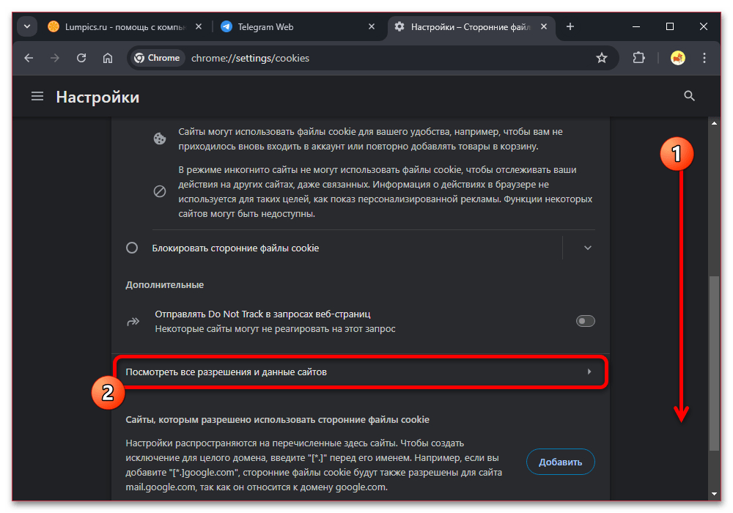The height and width of the screenshot is (513, 733).
Task: Select Block third-party cookies radio button
Action: (132, 248)
